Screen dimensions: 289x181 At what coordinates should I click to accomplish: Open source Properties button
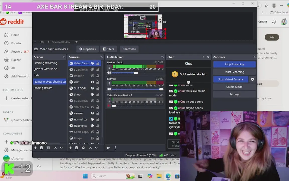(x=88, y=49)
